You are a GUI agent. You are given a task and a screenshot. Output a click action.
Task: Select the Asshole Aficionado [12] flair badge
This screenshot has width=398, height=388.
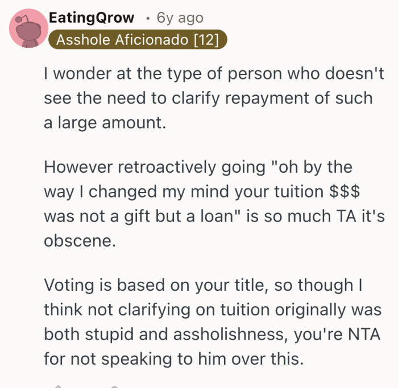(x=138, y=40)
